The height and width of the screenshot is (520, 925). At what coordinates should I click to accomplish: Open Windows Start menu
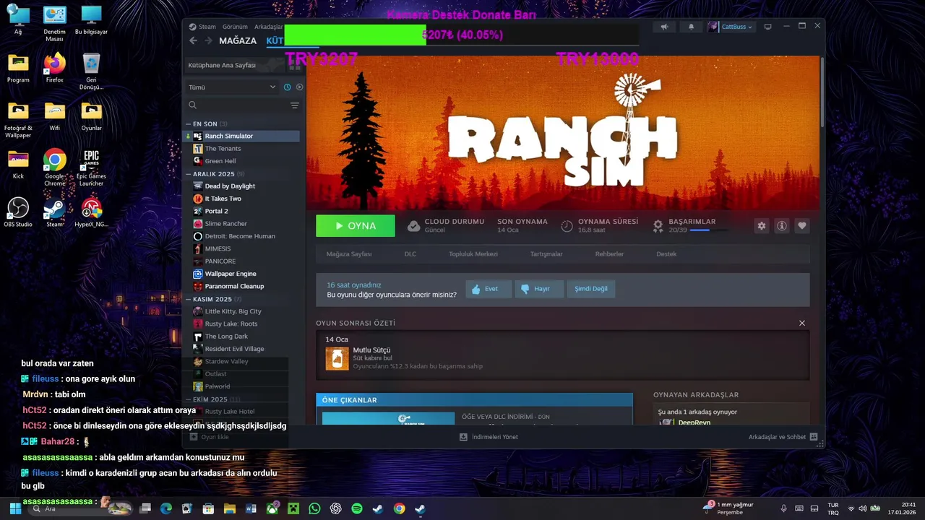[15, 508]
